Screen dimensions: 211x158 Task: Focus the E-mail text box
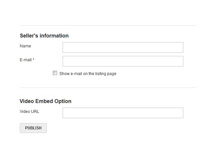(123, 61)
